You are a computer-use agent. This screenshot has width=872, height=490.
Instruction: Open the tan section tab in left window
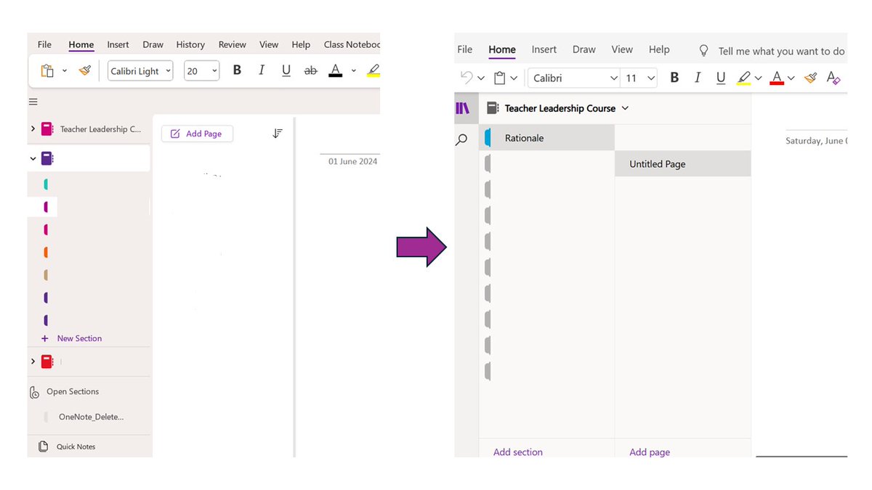(x=46, y=275)
